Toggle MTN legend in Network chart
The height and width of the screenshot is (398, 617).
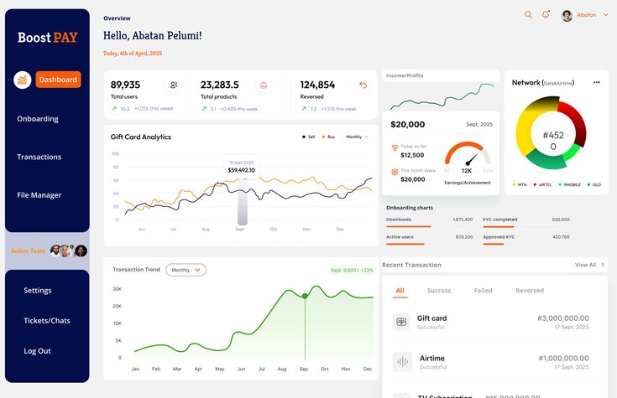pos(518,184)
